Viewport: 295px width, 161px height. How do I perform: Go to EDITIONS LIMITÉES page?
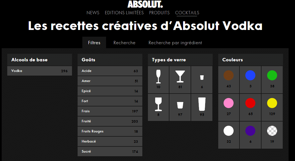pyautogui.click(x=124, y=13)
